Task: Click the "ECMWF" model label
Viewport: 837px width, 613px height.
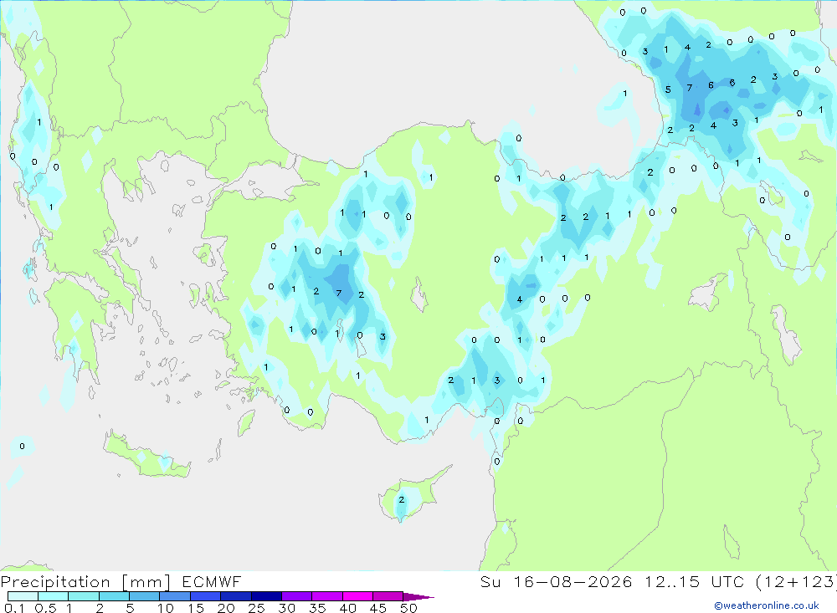Action: (x=212, y=582)
